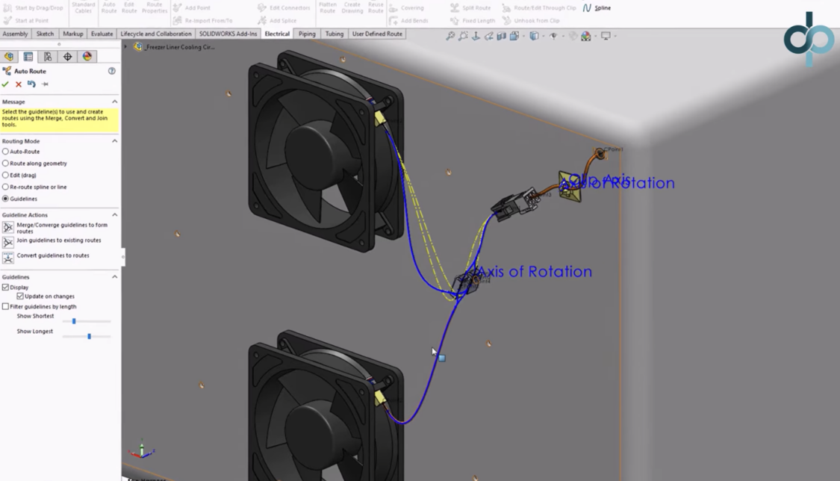The height and width of the screenshot is (481, 840).
Task: Select the Spline tool in ribbon
Action: tap(597, 8)
